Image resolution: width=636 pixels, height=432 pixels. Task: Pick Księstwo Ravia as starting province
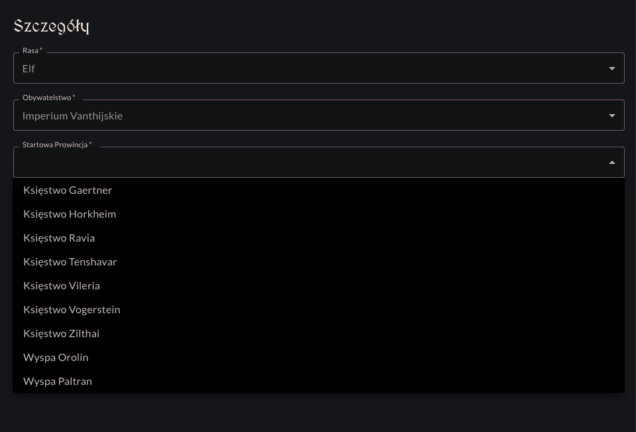click(319, 238)
